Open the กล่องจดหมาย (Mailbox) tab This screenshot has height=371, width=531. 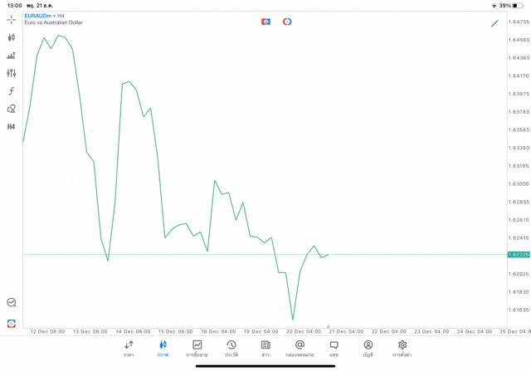(x=300, y=349)
